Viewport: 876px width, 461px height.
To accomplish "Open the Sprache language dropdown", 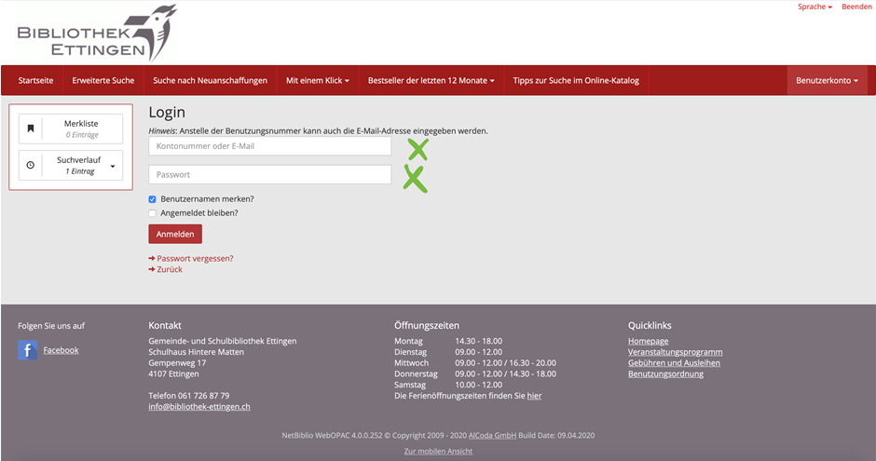I will coord(814,7).
